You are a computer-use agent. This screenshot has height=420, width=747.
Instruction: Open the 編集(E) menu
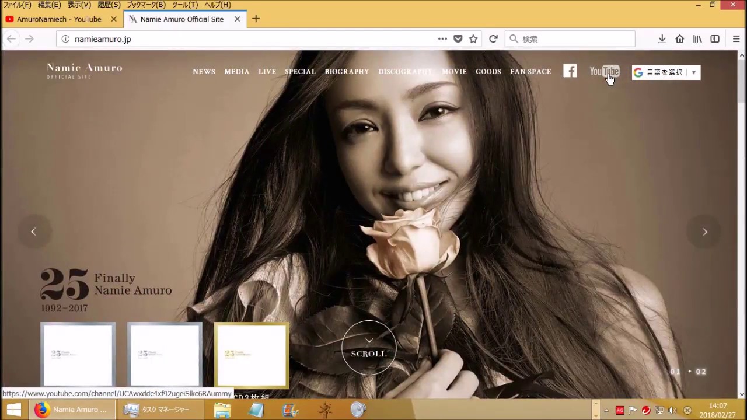pyautogui.click(x=49, y=5)
